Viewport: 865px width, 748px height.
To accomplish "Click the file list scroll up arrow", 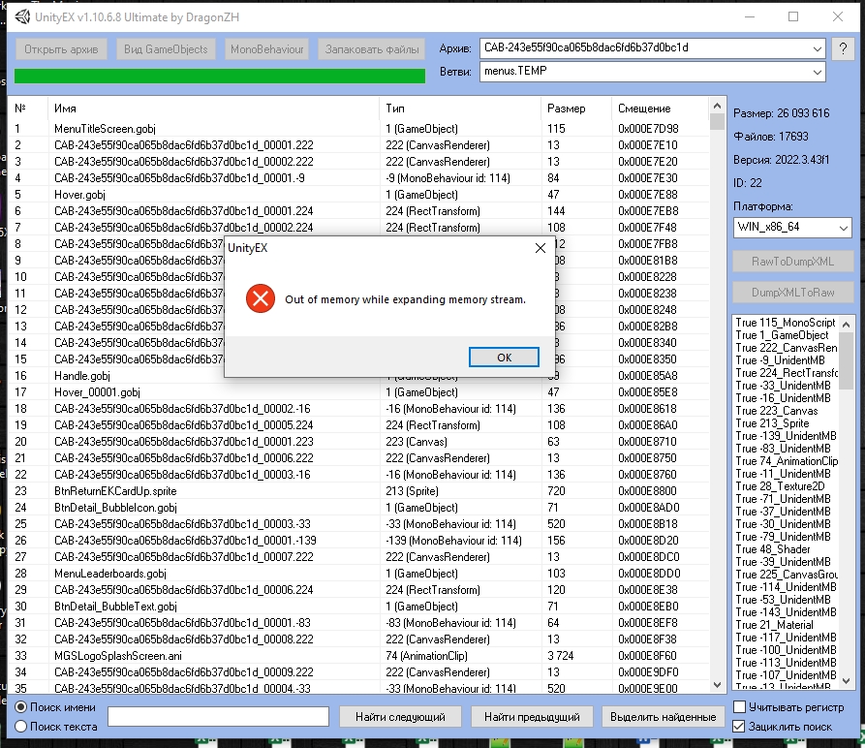I will [717, 106].
